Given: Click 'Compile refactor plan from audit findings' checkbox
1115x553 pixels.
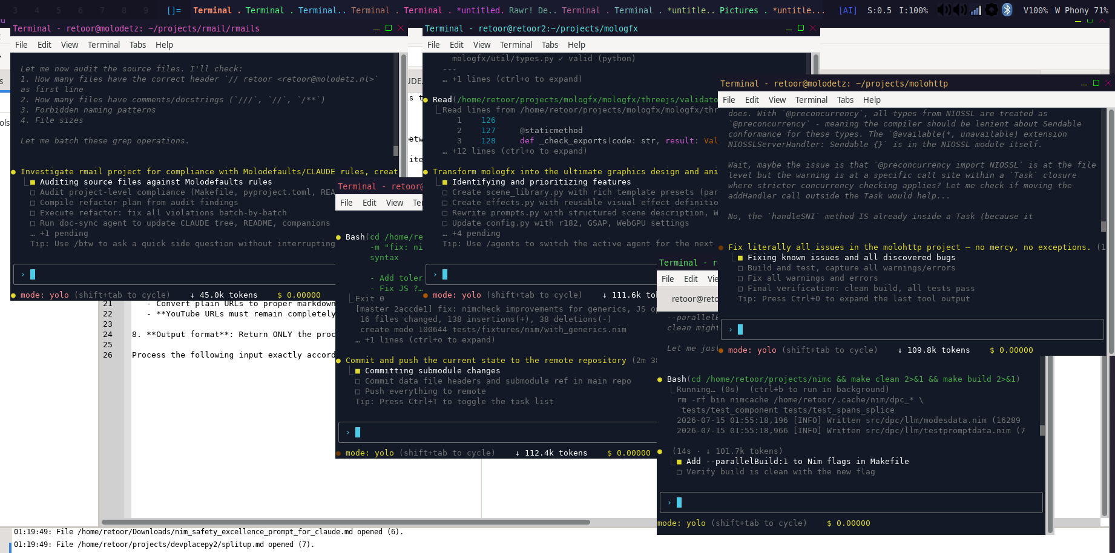Looking at the screenshot, I should click(33, 203).
